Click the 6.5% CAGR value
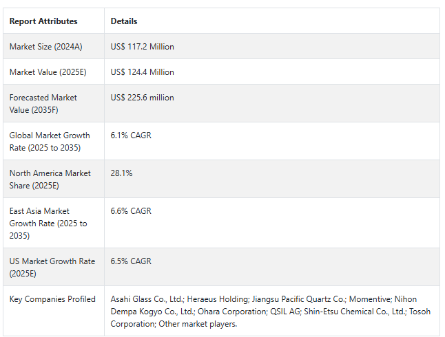Screen dimensions: 445x337 pos(131,261)
